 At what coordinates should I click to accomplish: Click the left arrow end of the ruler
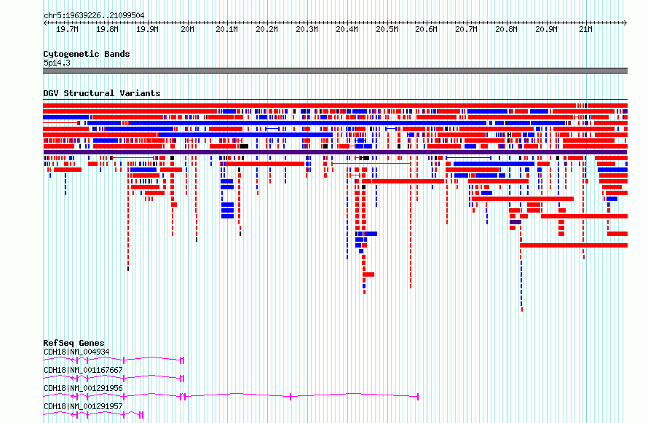(45, 23)
